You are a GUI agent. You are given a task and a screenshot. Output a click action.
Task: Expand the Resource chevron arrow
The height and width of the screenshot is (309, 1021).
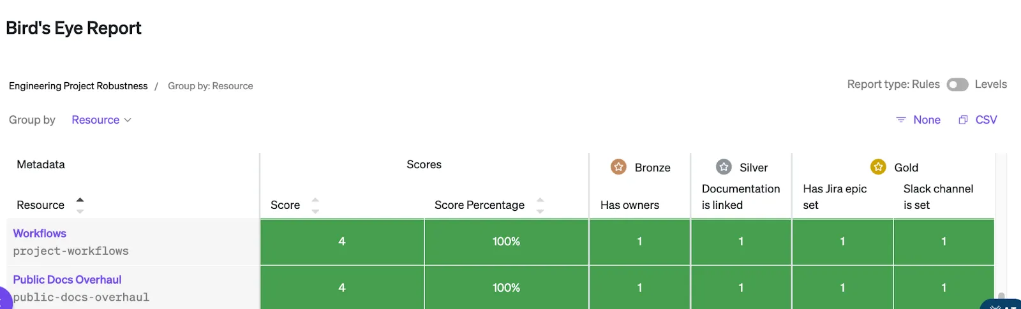coord(128,120)
